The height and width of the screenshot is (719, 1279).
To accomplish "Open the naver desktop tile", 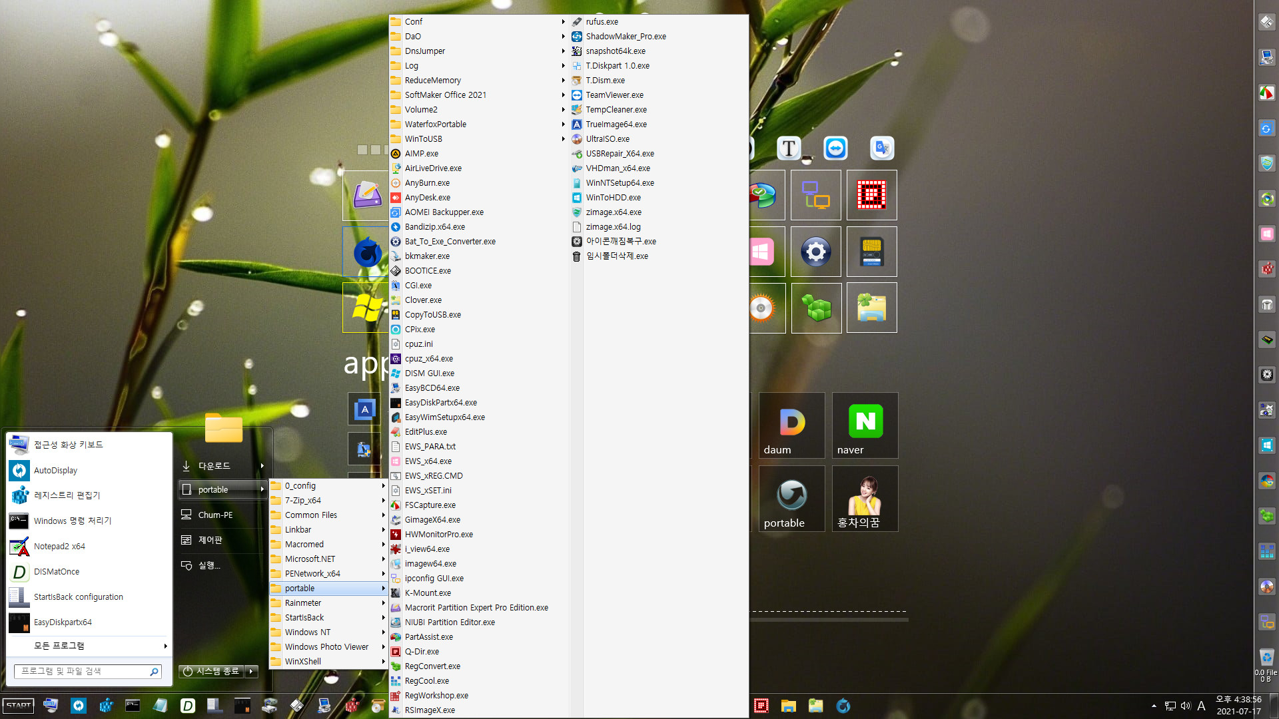I will click(x=865, y=425).
